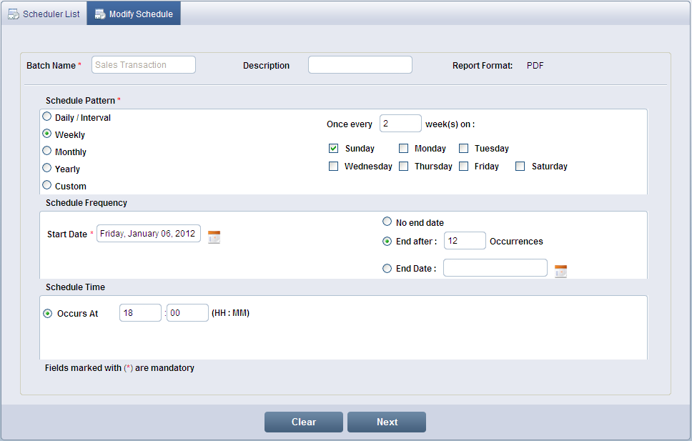Click into the Description text field
The image size is (692, 441).
click(360, 65)
